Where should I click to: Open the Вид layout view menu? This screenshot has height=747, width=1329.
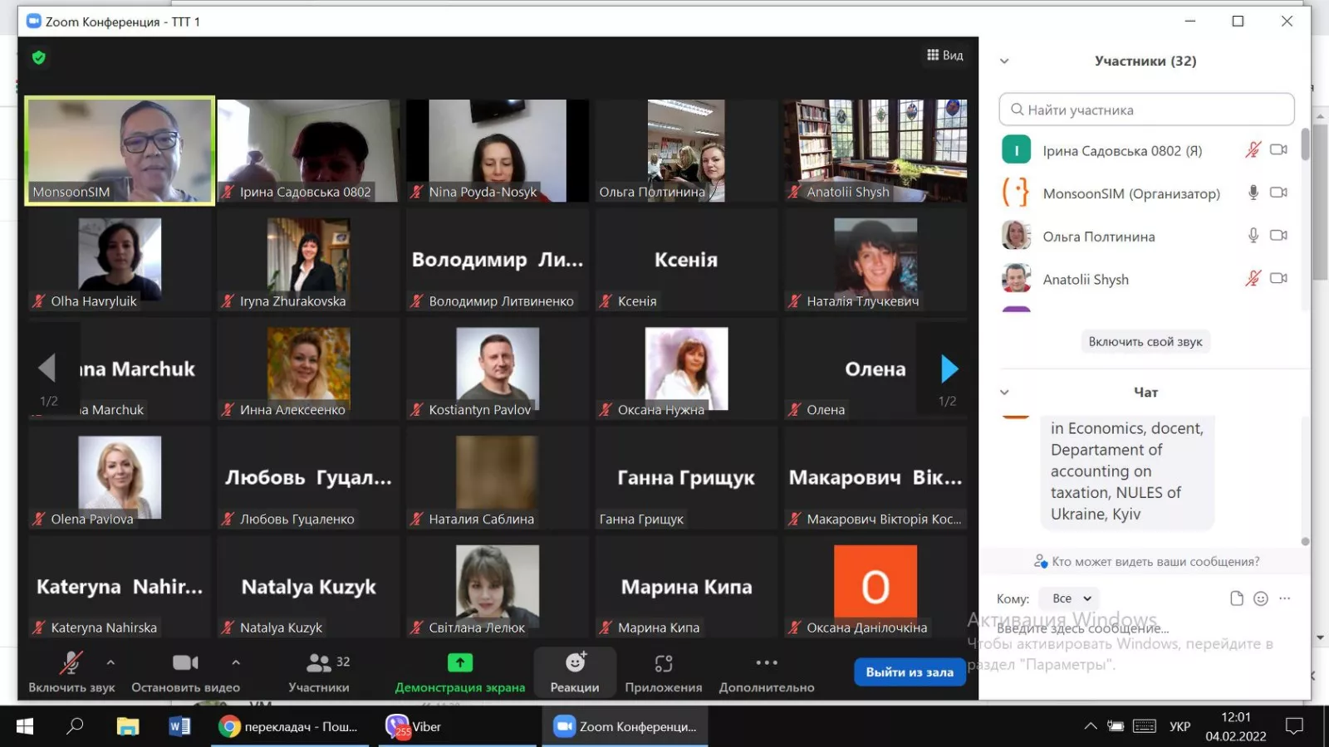944,55
